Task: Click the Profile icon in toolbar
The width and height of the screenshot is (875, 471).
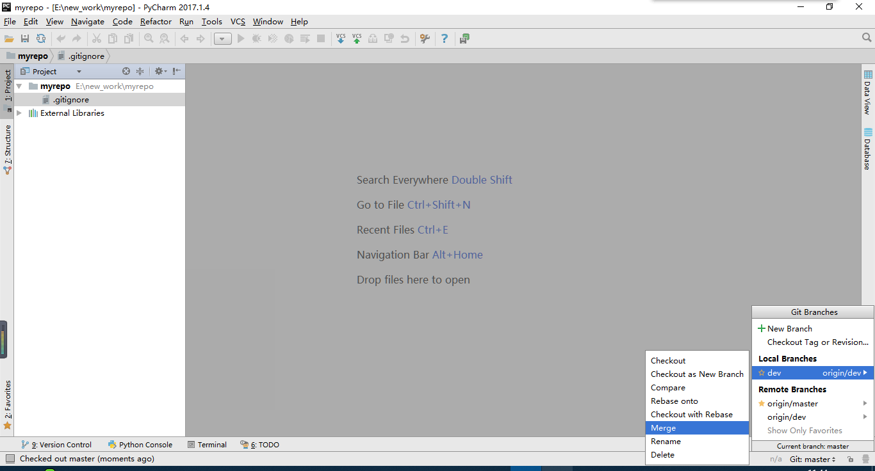Action: [289, 39]
